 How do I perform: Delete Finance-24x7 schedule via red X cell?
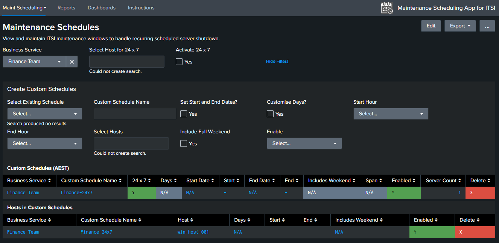click(481, 192)
